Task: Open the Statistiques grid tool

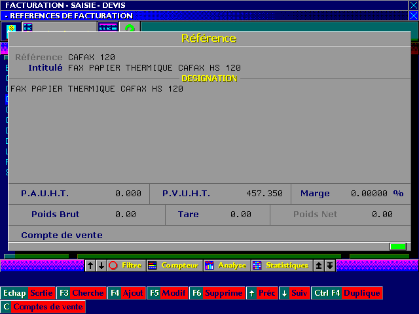Action: (282, 266)
